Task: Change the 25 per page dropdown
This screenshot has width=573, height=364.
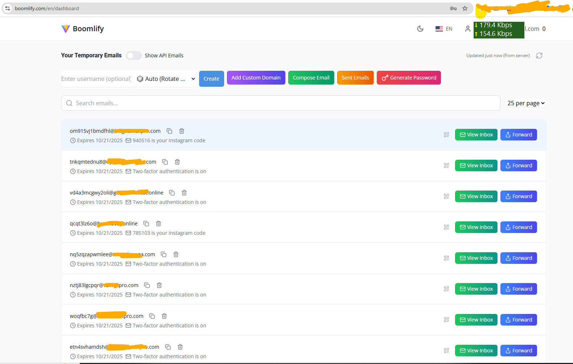Action: pyautogui.click(x=526, y=103)
